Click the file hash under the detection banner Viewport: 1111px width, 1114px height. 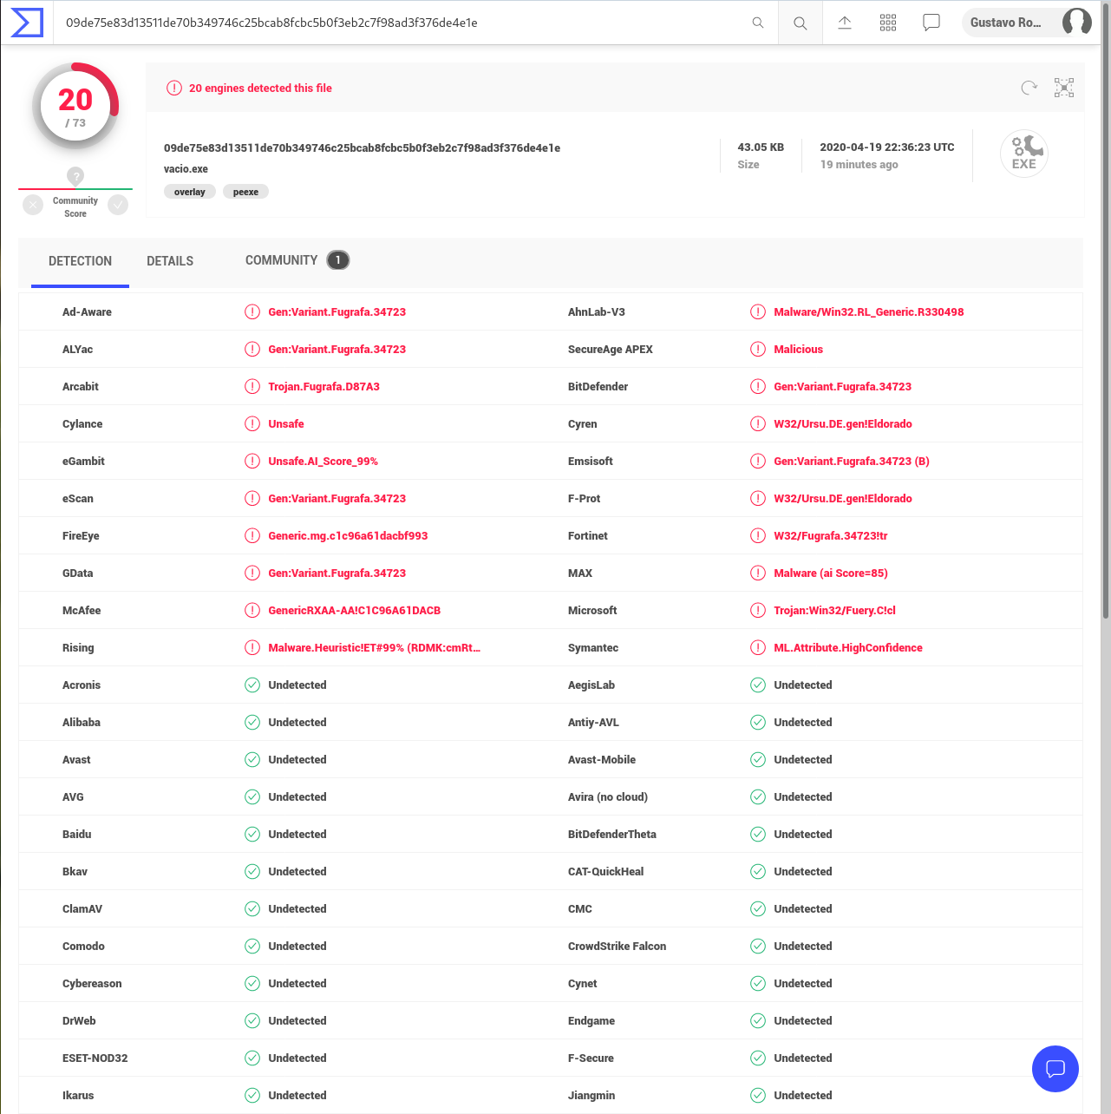(x=362, y=148)
